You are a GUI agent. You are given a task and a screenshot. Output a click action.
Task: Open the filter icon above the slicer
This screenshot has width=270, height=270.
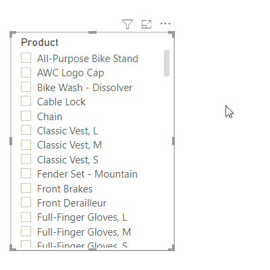128,24
